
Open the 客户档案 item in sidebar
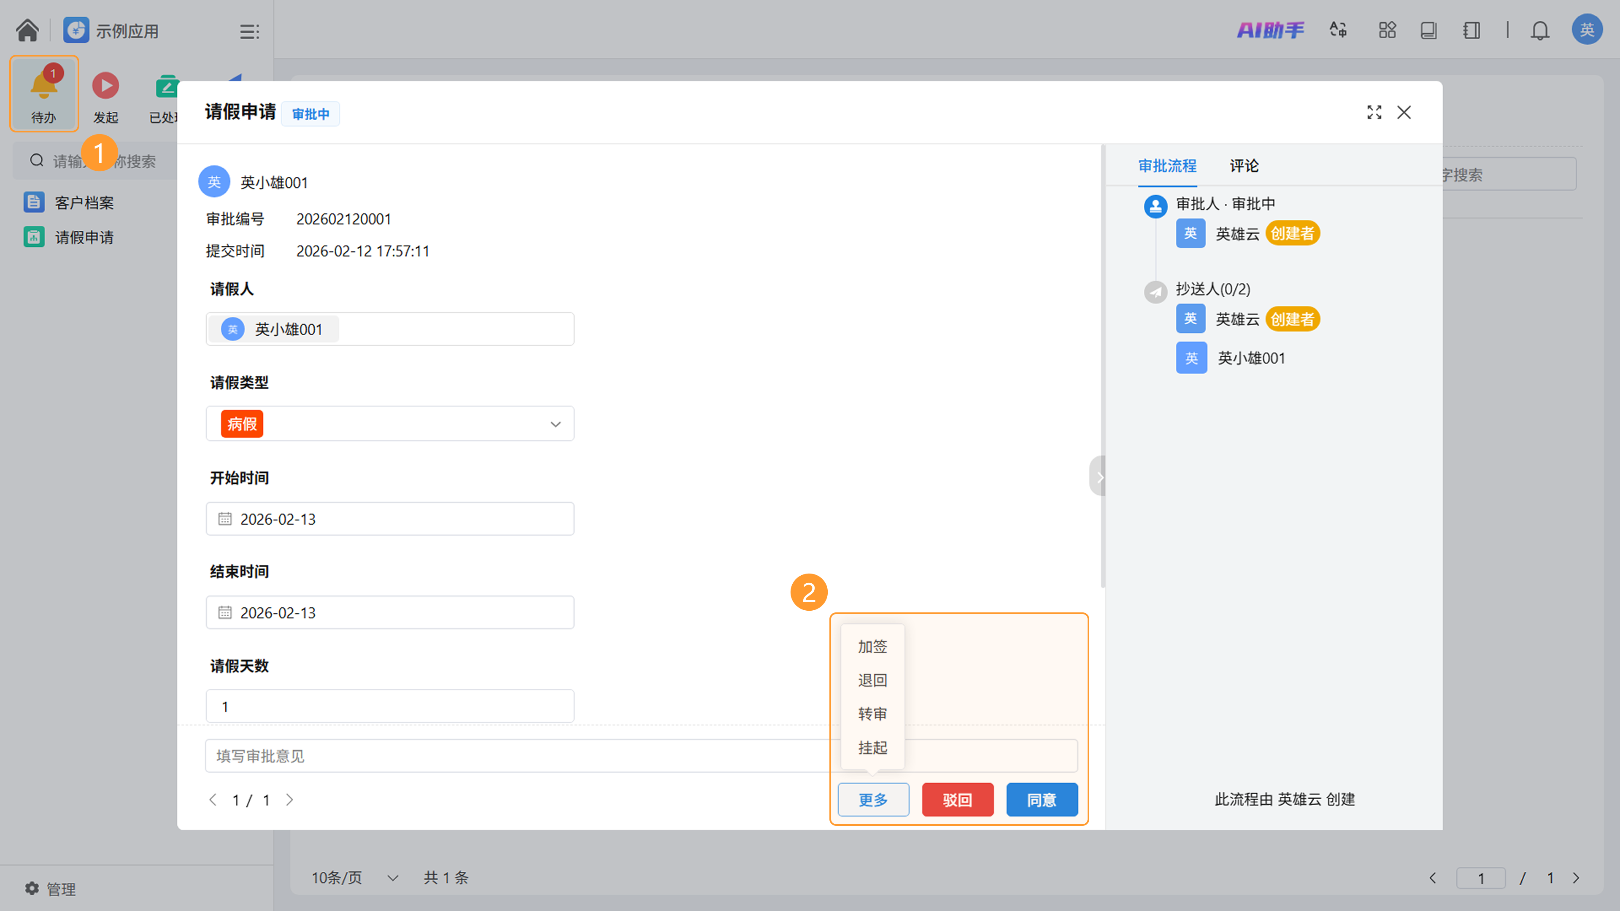click(x=84, y=202)
